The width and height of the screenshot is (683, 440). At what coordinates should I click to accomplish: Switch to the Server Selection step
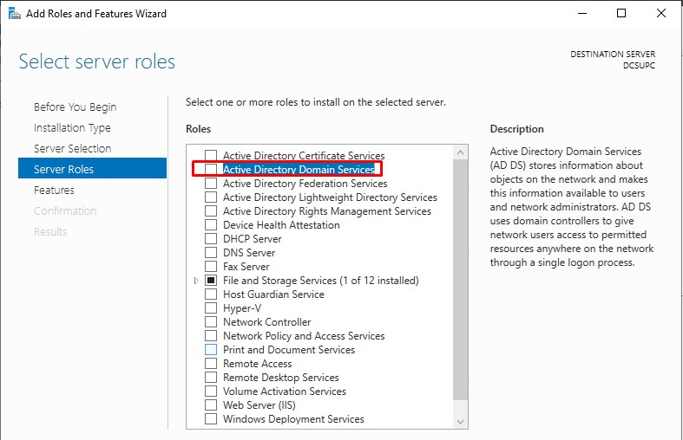(72, 149)
